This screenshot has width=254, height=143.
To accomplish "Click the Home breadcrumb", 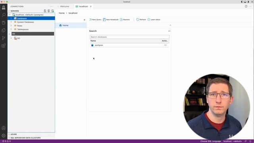I will click(62, 13).
